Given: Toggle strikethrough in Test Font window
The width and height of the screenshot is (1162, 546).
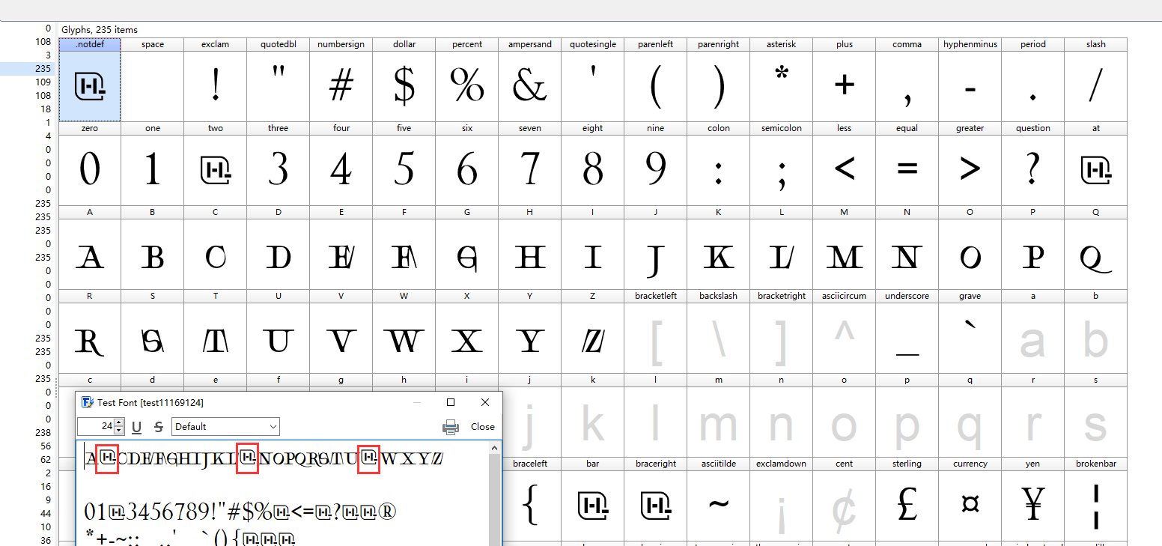Looking at the screenshot, I should click(x=159, y=427).
